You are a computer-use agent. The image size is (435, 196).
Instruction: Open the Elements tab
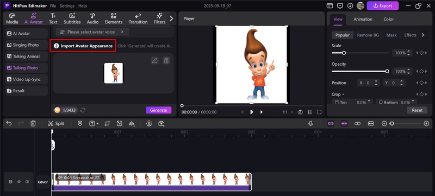(x=114, y=18)
